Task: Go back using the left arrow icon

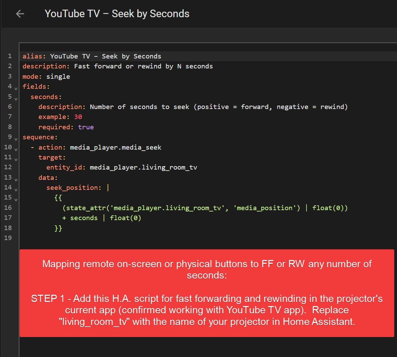Action: point(20,14)
